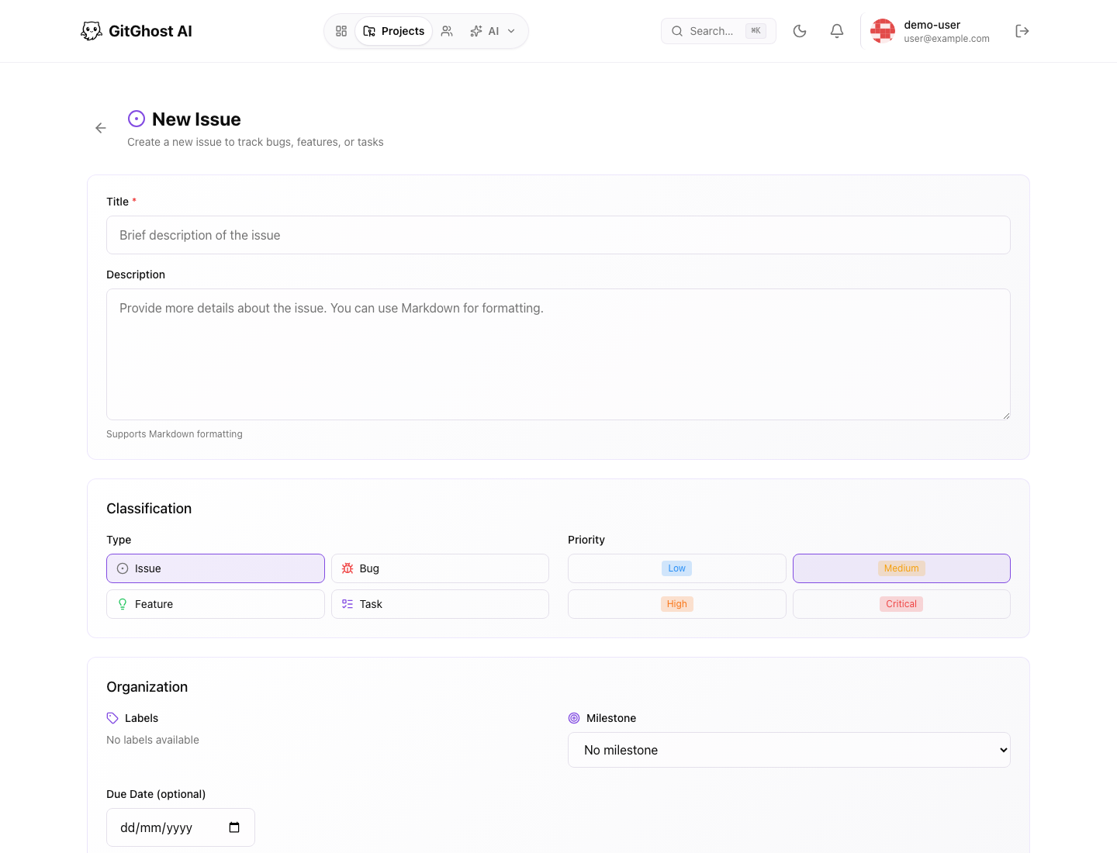Click the logout icon

pos(1022,31)
